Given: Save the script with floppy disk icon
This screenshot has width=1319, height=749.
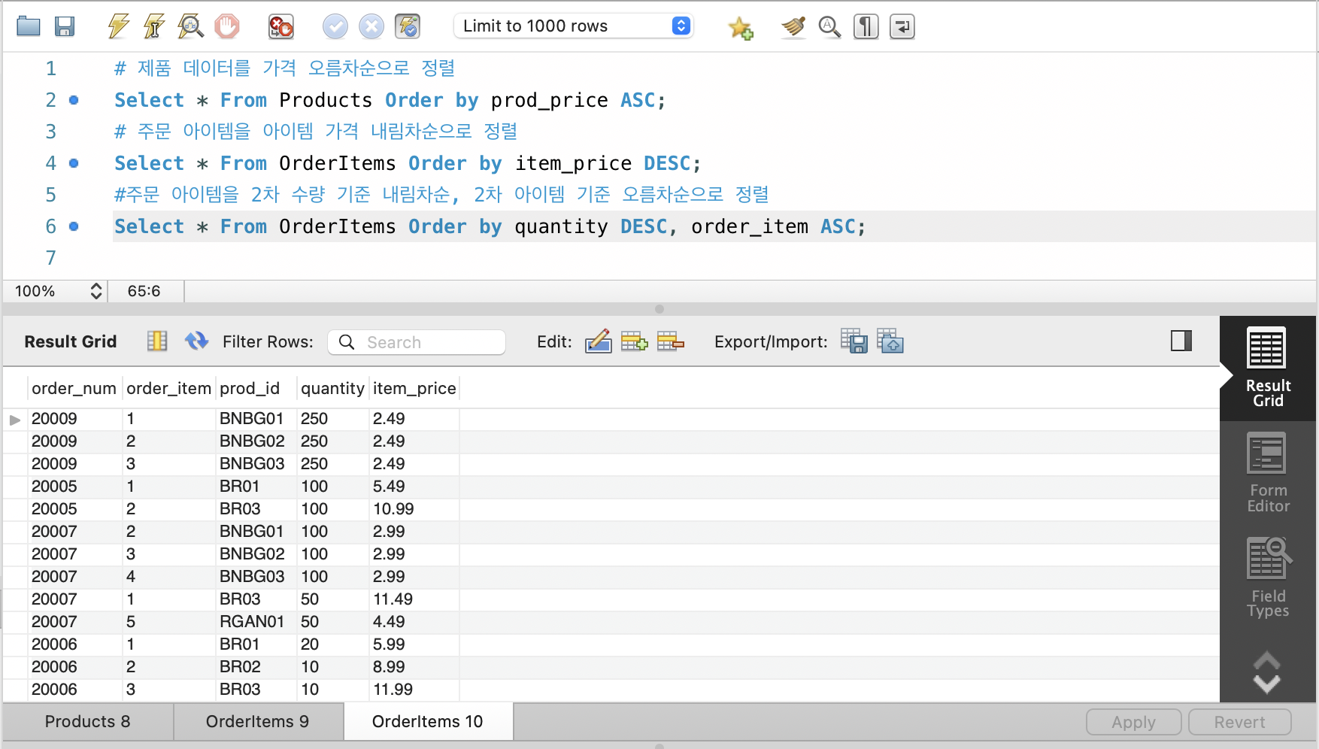Looking at the screenshot, I should point(65,26).
